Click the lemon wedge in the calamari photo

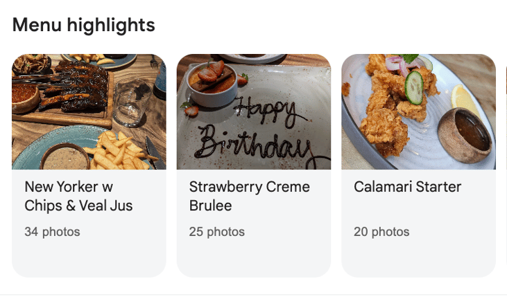click(464, 100)
